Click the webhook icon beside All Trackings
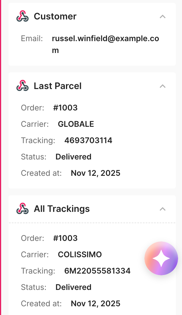Viewport: 182px width, 315px height. [x=22, y=208]
